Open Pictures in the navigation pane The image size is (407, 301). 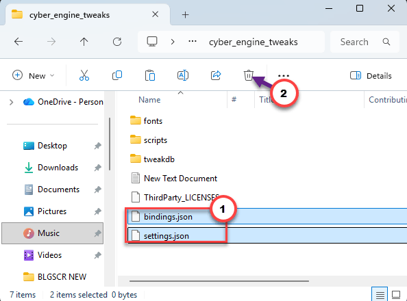click(52, 211)
